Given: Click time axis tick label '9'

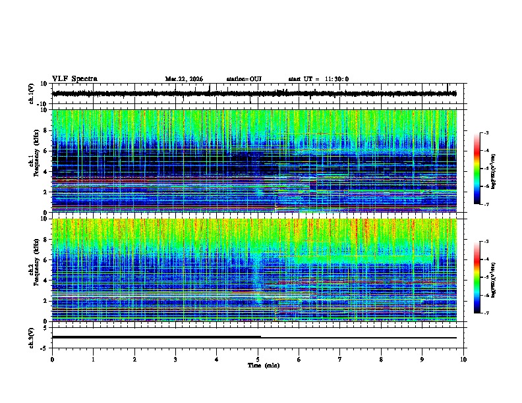Looking at the screenshot, I should (422, 360).
